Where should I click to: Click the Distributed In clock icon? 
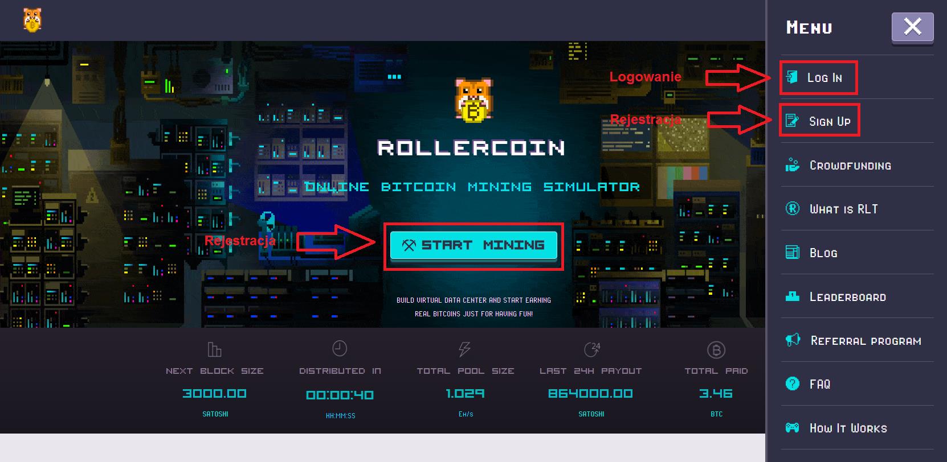(x=340, y=348)
